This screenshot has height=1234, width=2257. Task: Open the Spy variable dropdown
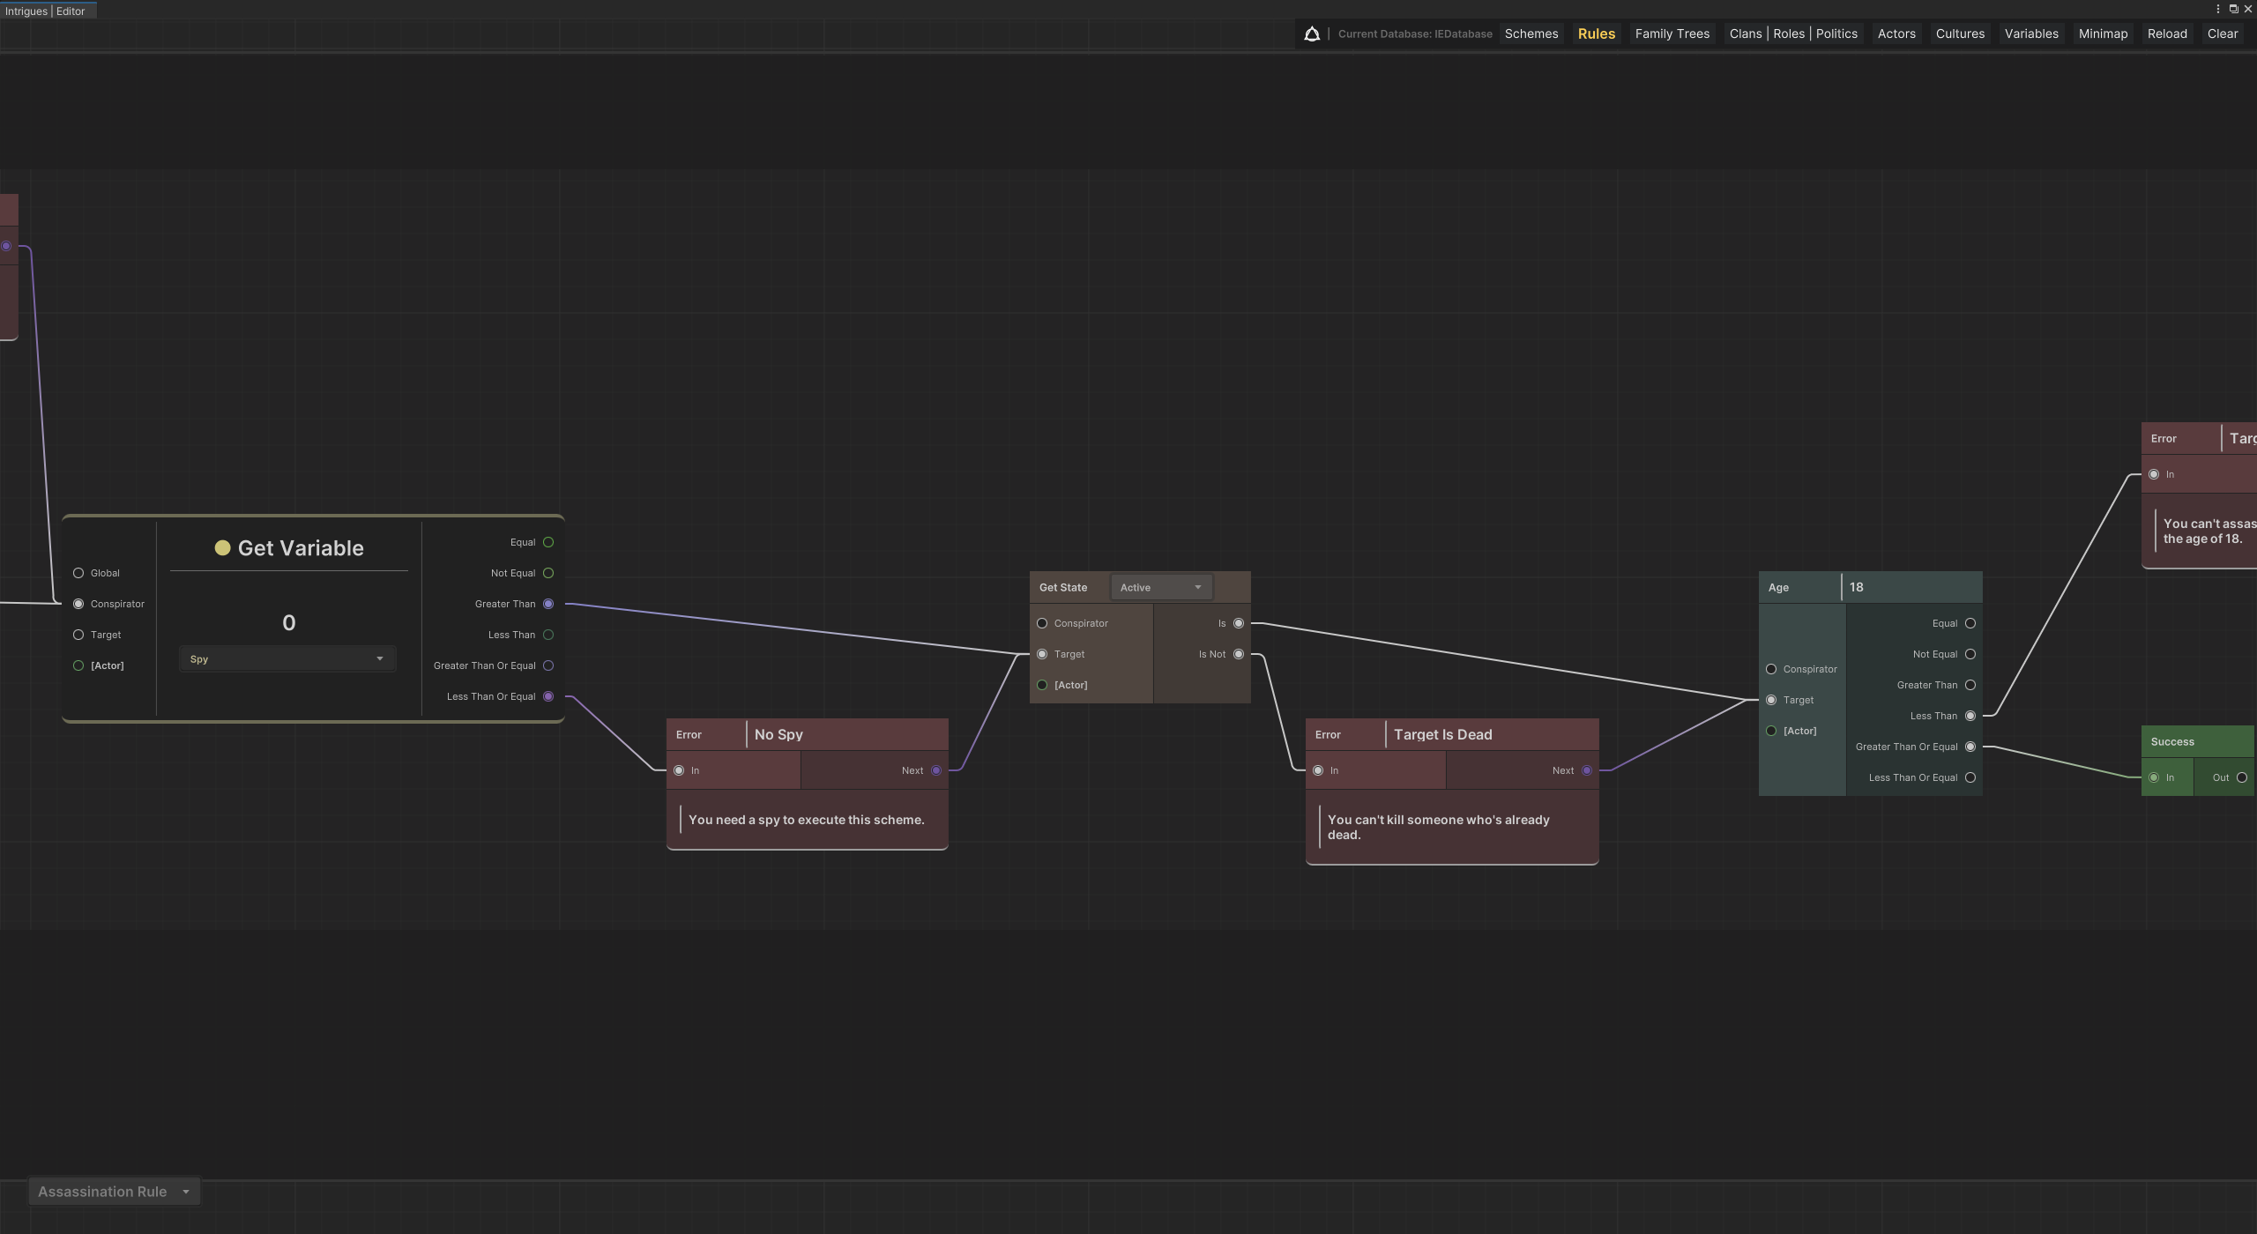[287, 659]
